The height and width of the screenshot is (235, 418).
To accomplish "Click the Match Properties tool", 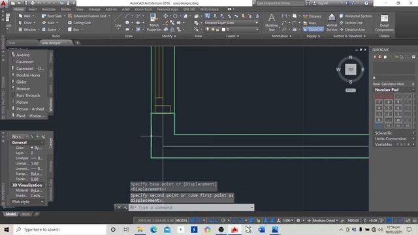I will 154,23.
